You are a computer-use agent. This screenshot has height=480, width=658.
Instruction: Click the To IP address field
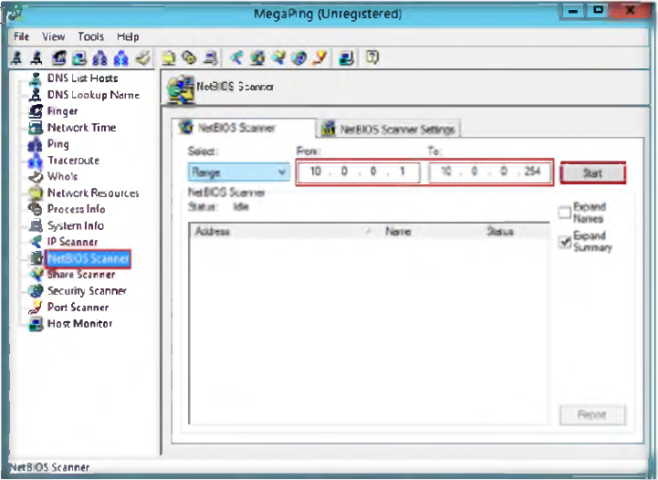(x=490, y=172)
